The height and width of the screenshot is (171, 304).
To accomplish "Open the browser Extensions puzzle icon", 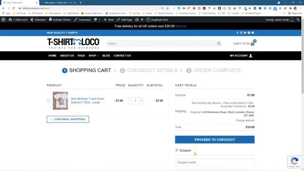I will [290, 9].
